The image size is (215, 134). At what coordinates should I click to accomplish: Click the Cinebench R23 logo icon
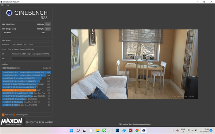(9, 13)
